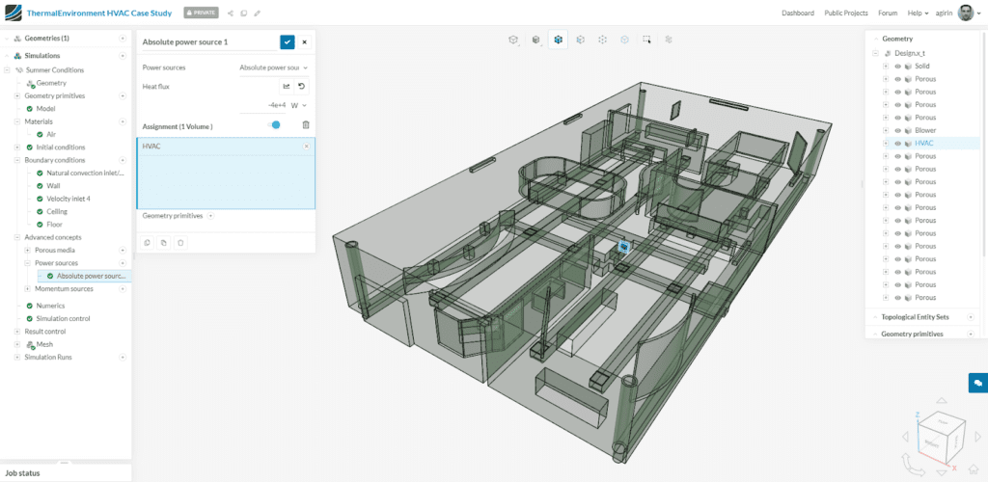This screenshot has width=988, height=482.
Task: Expand the Result control node
Action: 17,331
